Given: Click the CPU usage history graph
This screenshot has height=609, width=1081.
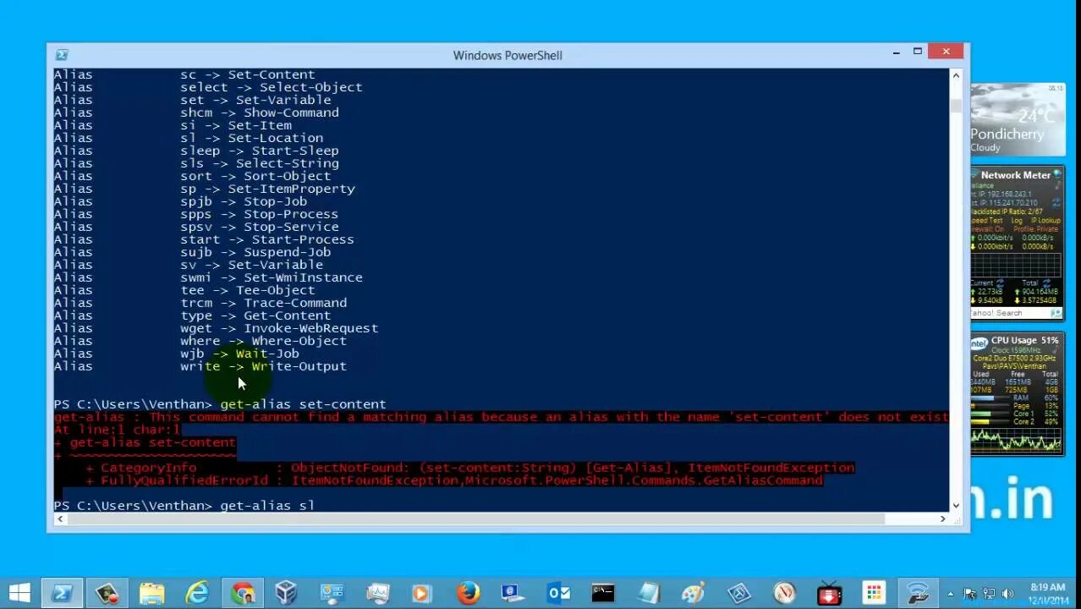Looking at the screenshot, I should click(x=1016, y=439).
